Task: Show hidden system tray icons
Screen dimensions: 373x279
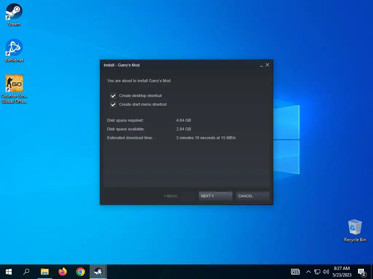Action: point(308,272)
